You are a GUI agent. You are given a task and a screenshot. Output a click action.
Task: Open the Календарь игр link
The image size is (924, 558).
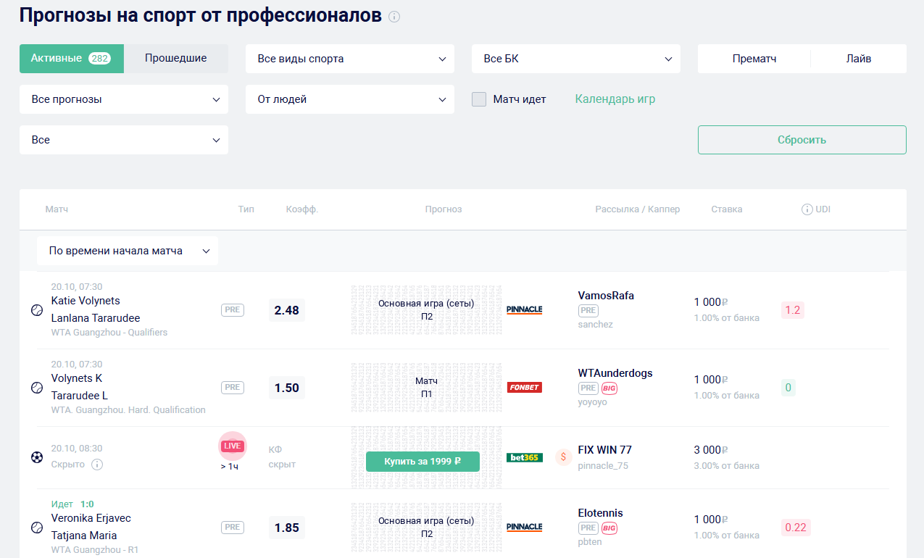pos(615,99)
